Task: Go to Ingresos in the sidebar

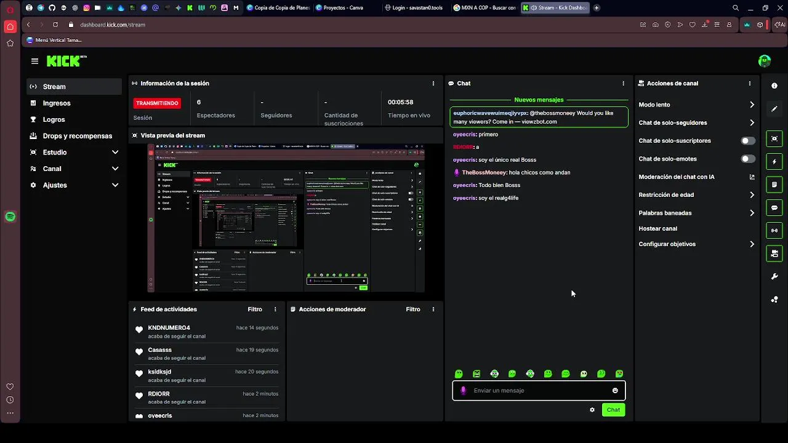Action: click(x=74, y=103)
